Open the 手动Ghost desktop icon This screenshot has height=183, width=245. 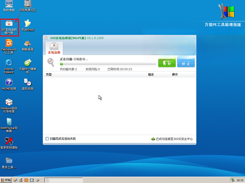(x=28, y=25)
